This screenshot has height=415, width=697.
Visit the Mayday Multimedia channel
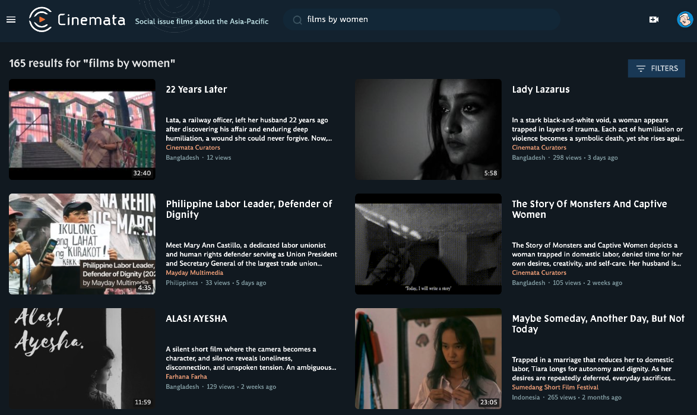(193, 274)
